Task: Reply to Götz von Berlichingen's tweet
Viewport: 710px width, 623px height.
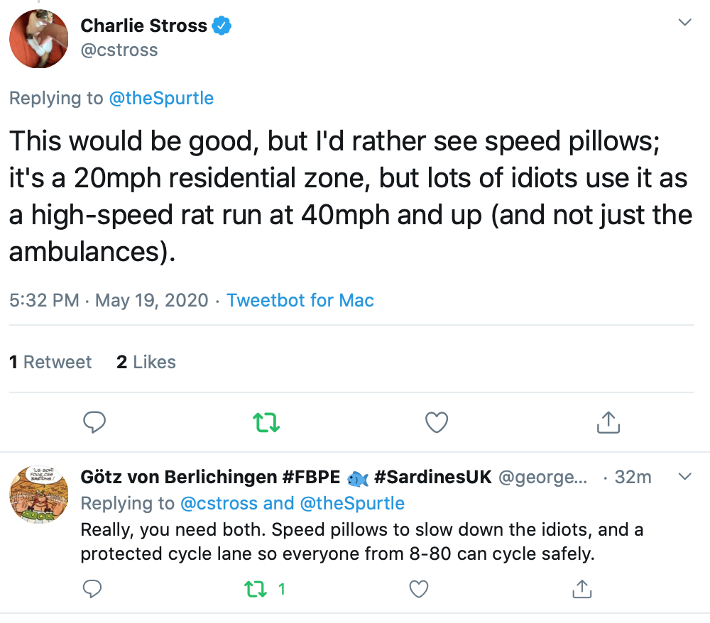Action: tap(92, 589)
